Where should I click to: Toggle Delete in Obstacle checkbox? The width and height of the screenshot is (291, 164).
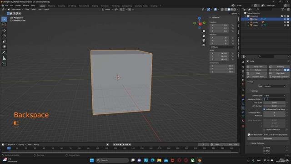click(264, 129)
